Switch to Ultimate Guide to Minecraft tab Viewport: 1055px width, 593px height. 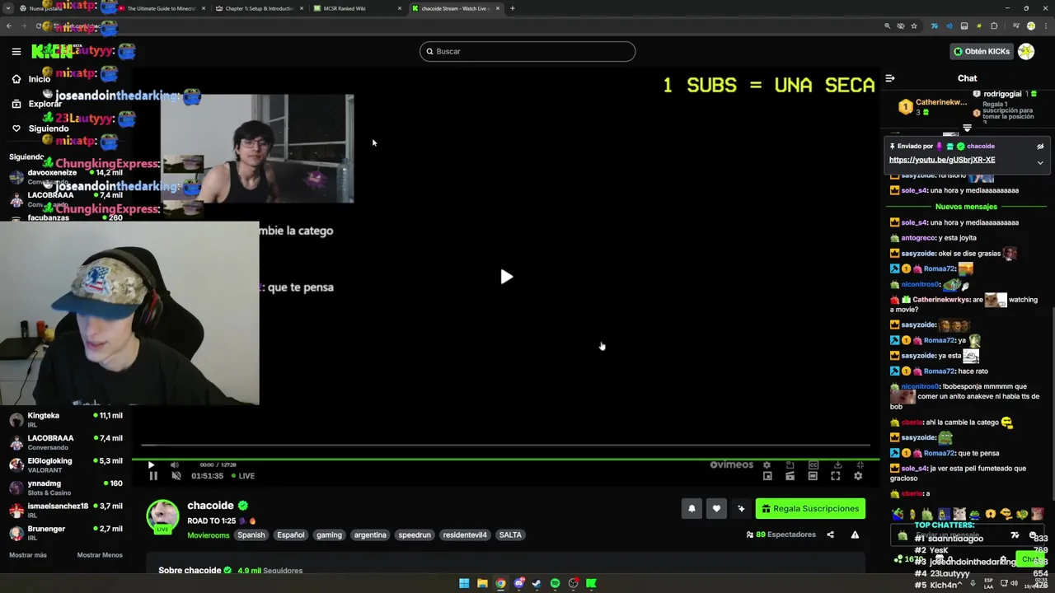click(160, 8)
